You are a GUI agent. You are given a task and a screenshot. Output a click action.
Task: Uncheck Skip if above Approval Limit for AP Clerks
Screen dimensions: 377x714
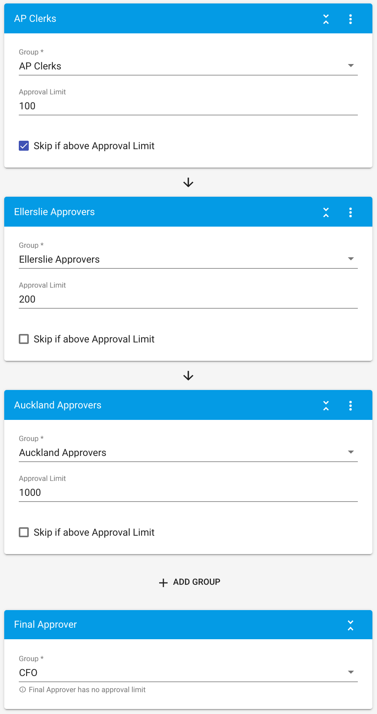23,146
